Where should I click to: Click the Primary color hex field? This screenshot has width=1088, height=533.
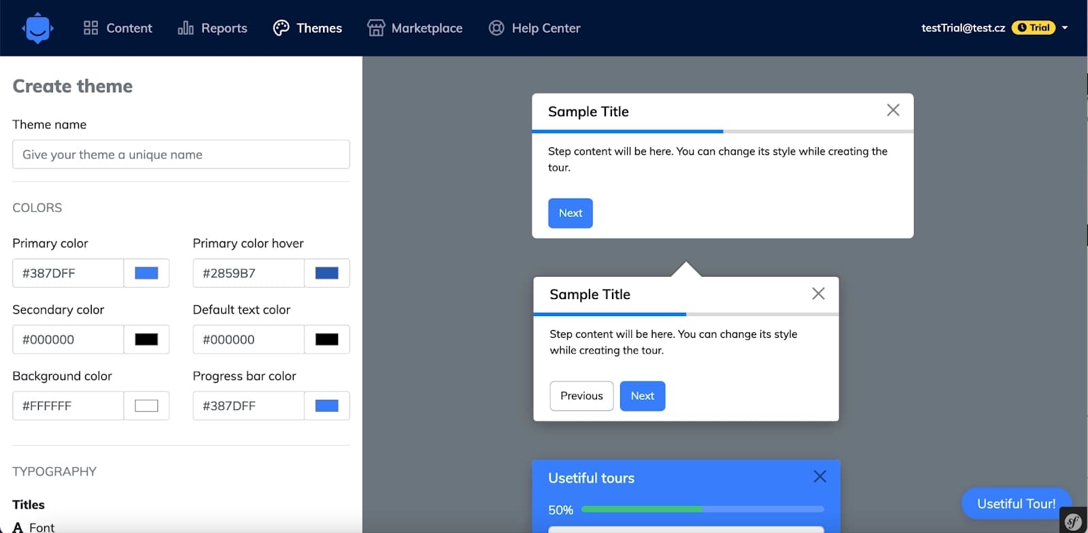click(x=68, y=273)
